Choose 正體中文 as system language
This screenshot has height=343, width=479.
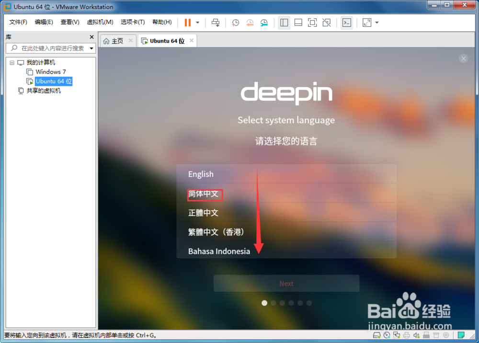point(286,213)
